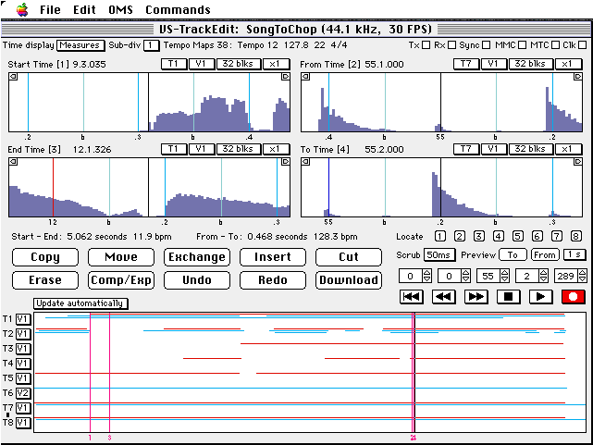Viewport: 593px width, 445px height.
Task: Toggle the Rx checkbox
Action: [452, 45]
